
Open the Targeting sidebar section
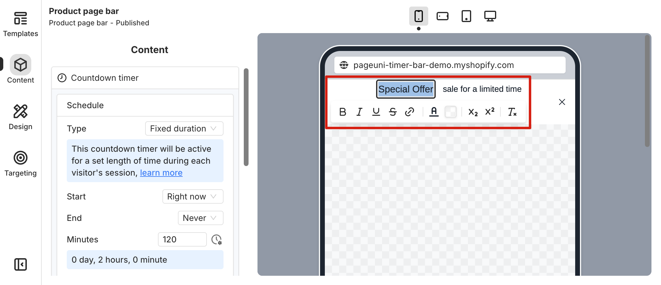[x=21, y=163]
